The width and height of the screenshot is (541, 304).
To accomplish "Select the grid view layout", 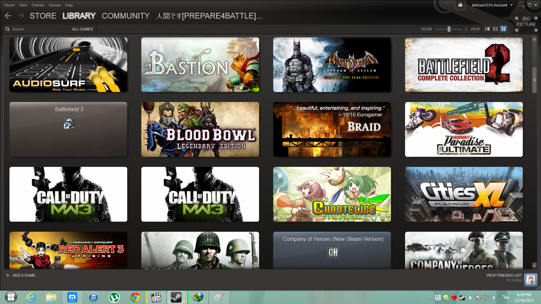I will coord(503,29).
